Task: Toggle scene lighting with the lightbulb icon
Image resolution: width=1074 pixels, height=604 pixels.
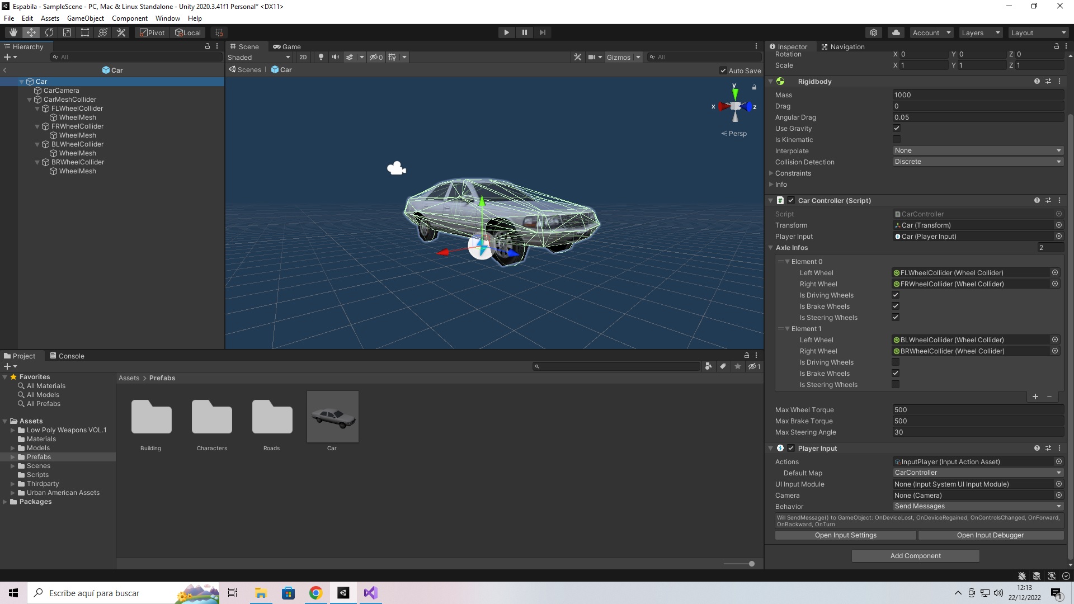Action: point(321,57)
